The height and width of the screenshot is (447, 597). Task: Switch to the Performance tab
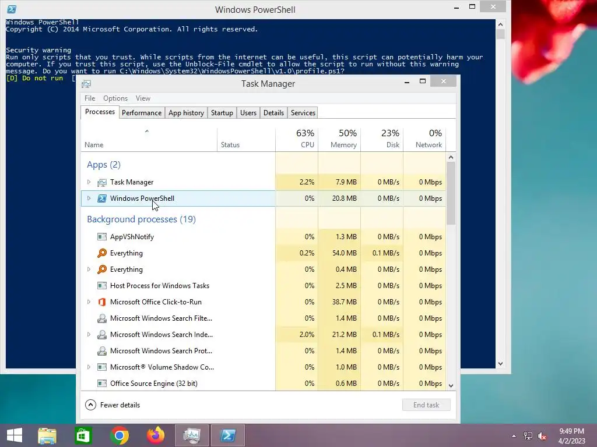coord(142,113)
